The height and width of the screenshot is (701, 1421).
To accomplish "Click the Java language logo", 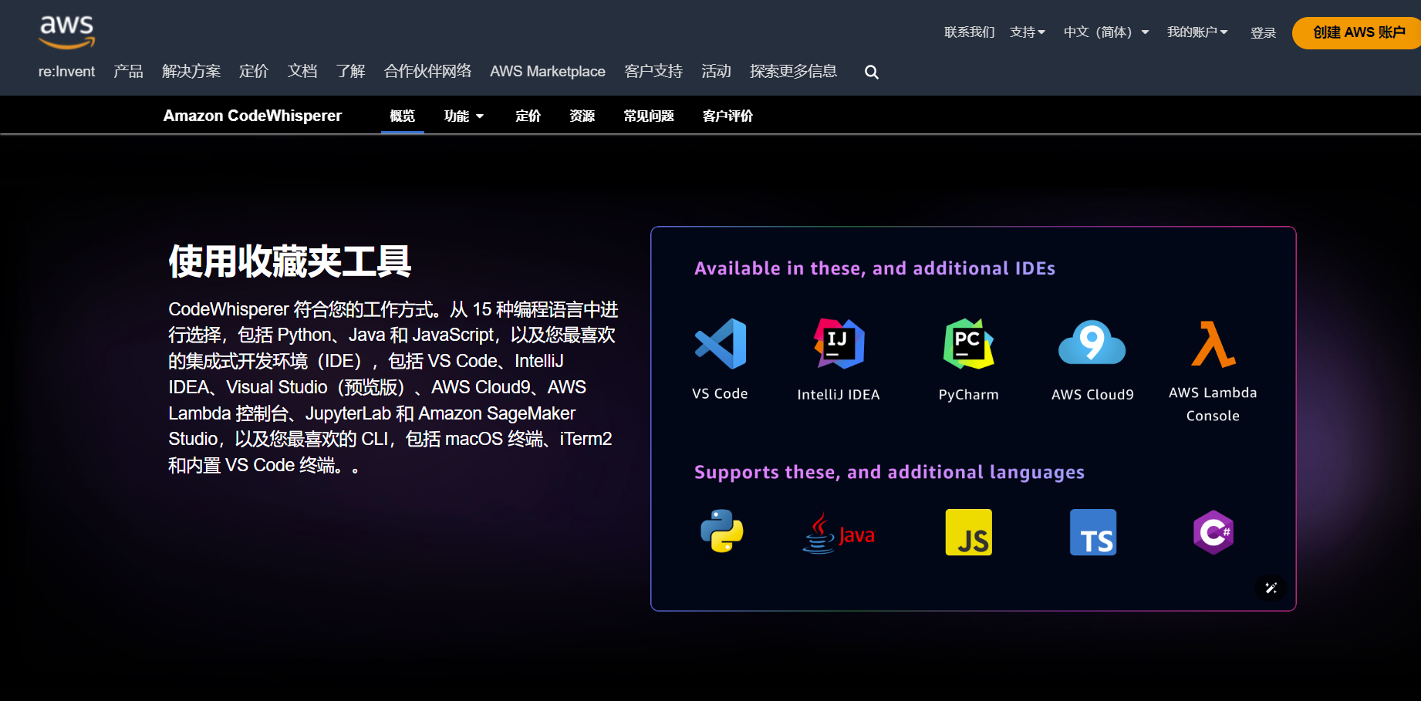I will [x=839, y=533].
